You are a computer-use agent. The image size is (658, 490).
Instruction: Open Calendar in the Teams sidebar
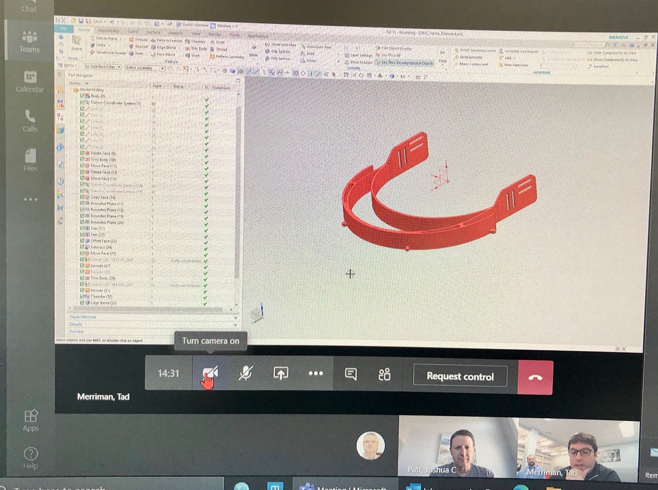point(30,81)
